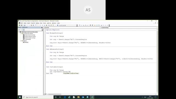Click the 'Sub AdvanceSorting()' code line
The width and height of the screenshot is (176, 99).
(x=55, y=49)
